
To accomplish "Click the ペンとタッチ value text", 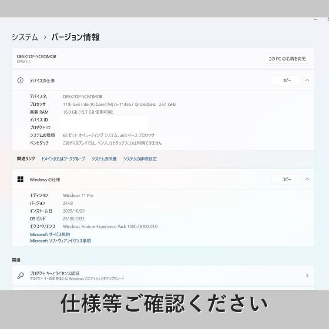I will tap(112, 143).
